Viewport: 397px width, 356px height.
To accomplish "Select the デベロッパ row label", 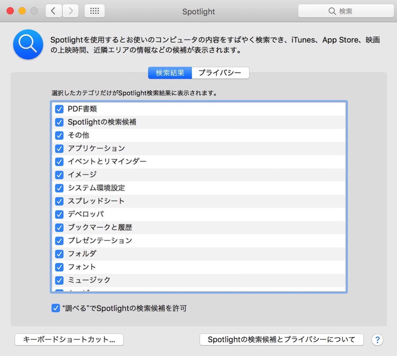I will pyautogui.click(x=86, y=214).
